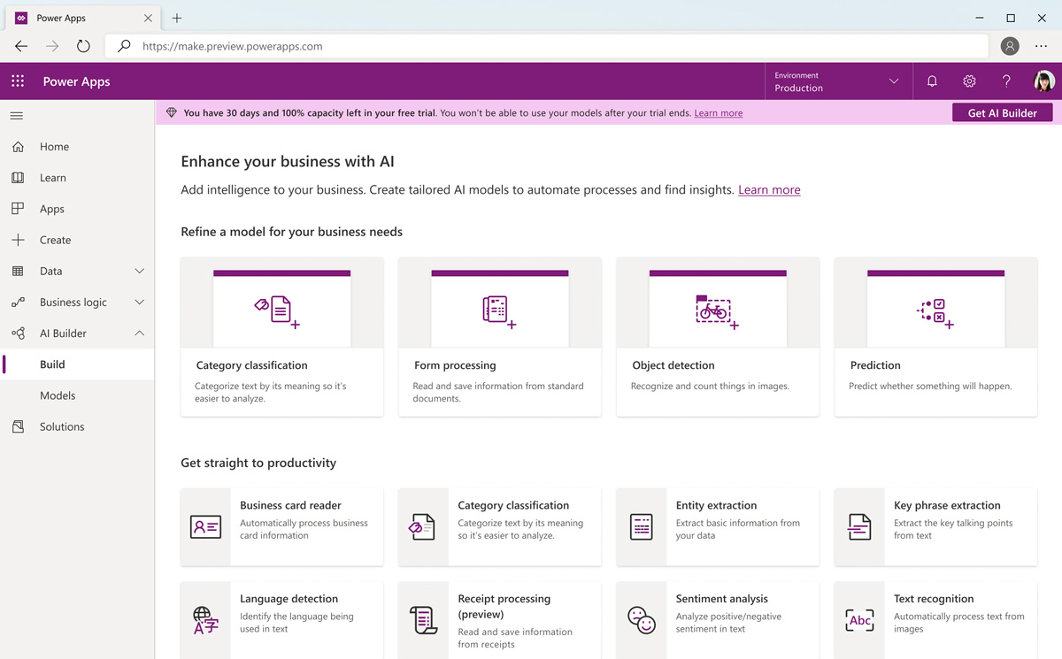
Task: Click the Data table icon in sidebar
Action: 18,271
